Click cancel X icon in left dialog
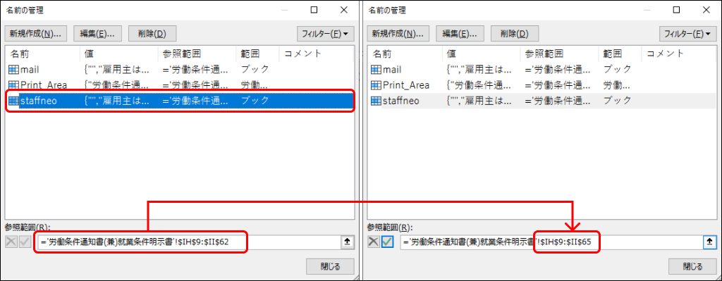 pos(11,242)
